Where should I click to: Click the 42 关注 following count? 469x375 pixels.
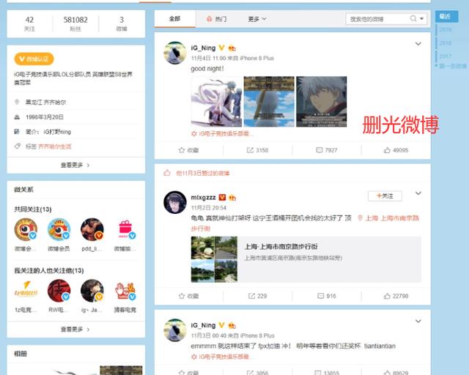pyautogui.click(x=29, y=23)
